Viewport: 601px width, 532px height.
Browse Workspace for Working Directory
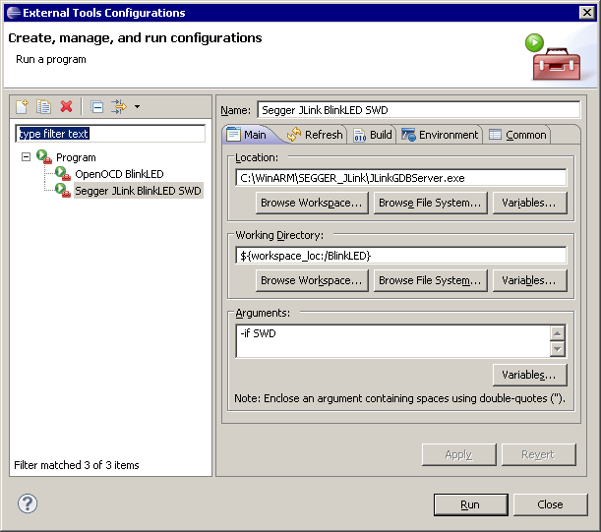pos(312,280)
